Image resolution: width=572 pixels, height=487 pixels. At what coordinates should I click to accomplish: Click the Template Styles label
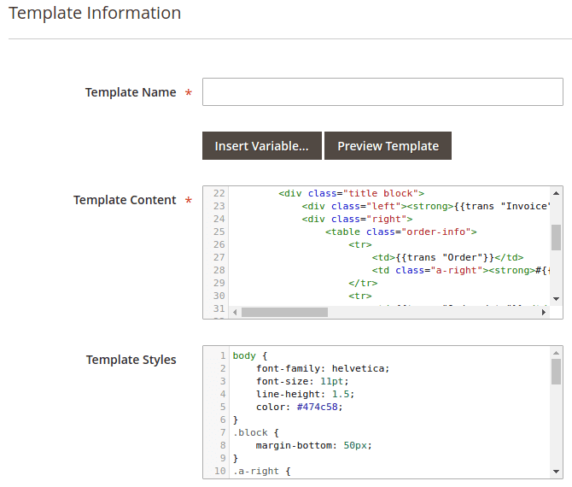131,360
